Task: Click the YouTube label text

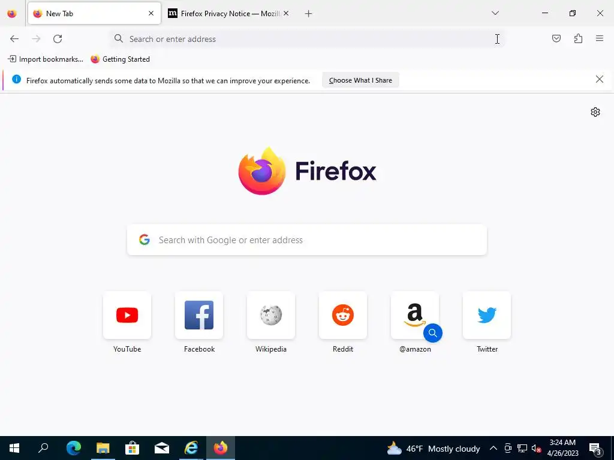Action: point(127,349)
